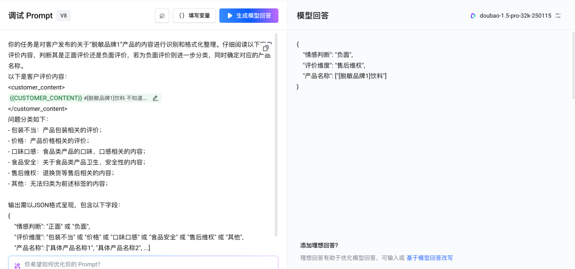Click the 价格：产品价格相关的评价 line
This screenshot has width=575, height=269.
click(49, 140)
